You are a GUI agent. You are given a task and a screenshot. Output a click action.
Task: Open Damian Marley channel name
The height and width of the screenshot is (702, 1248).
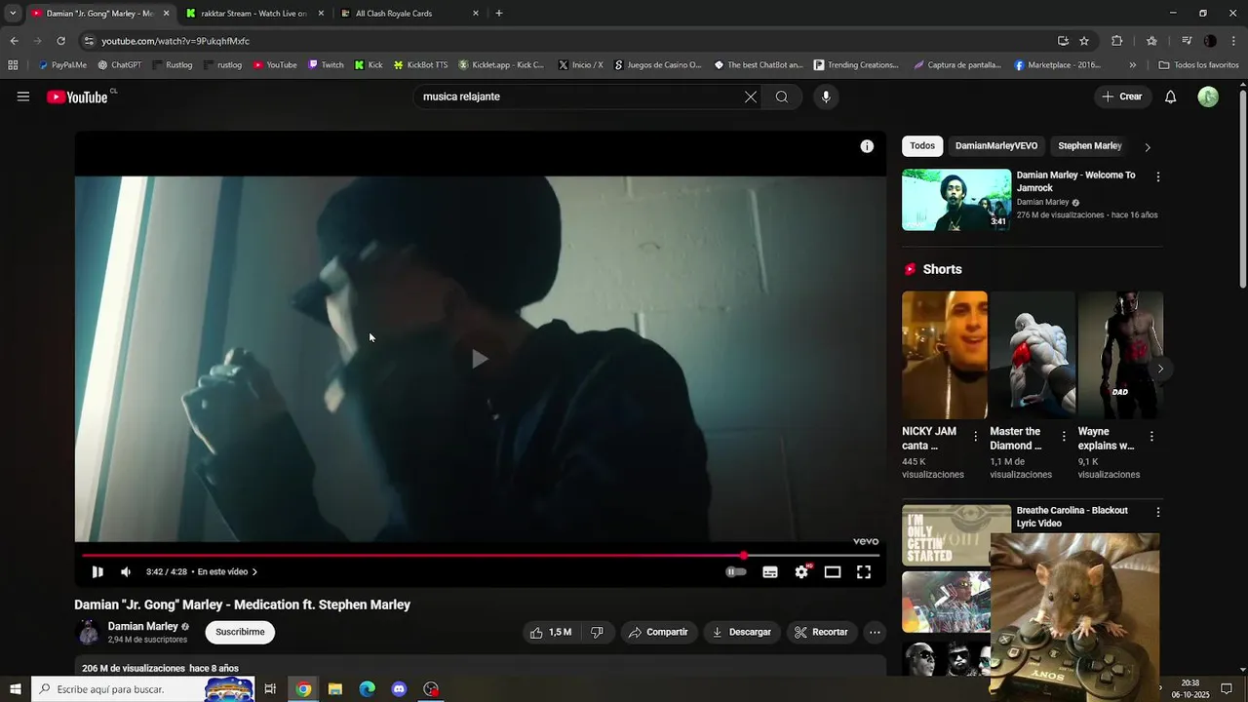(x=143, y=626)
